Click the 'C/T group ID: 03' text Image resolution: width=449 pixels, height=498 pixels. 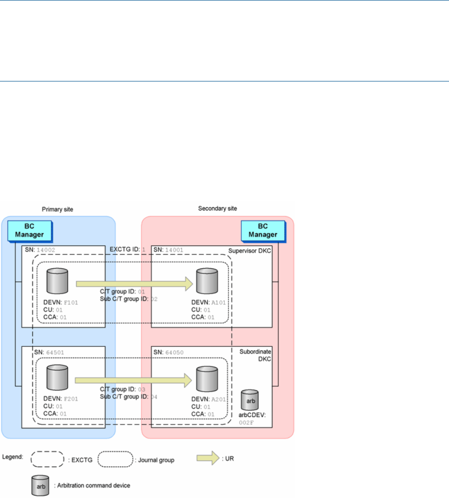tap(122, 389)
